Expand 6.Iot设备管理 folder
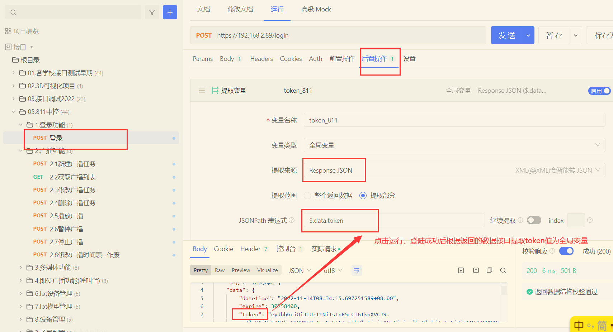613x332 pixels. coord(20,293)
